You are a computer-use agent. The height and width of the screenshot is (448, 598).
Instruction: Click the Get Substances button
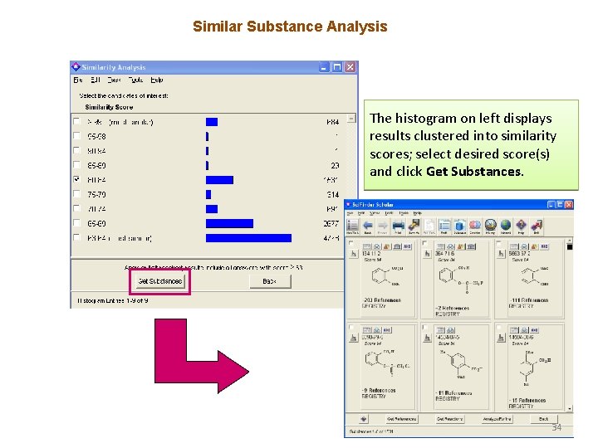pos(160,281)
